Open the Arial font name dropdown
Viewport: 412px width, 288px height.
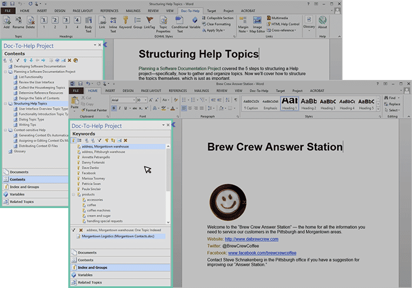point(134,100)
